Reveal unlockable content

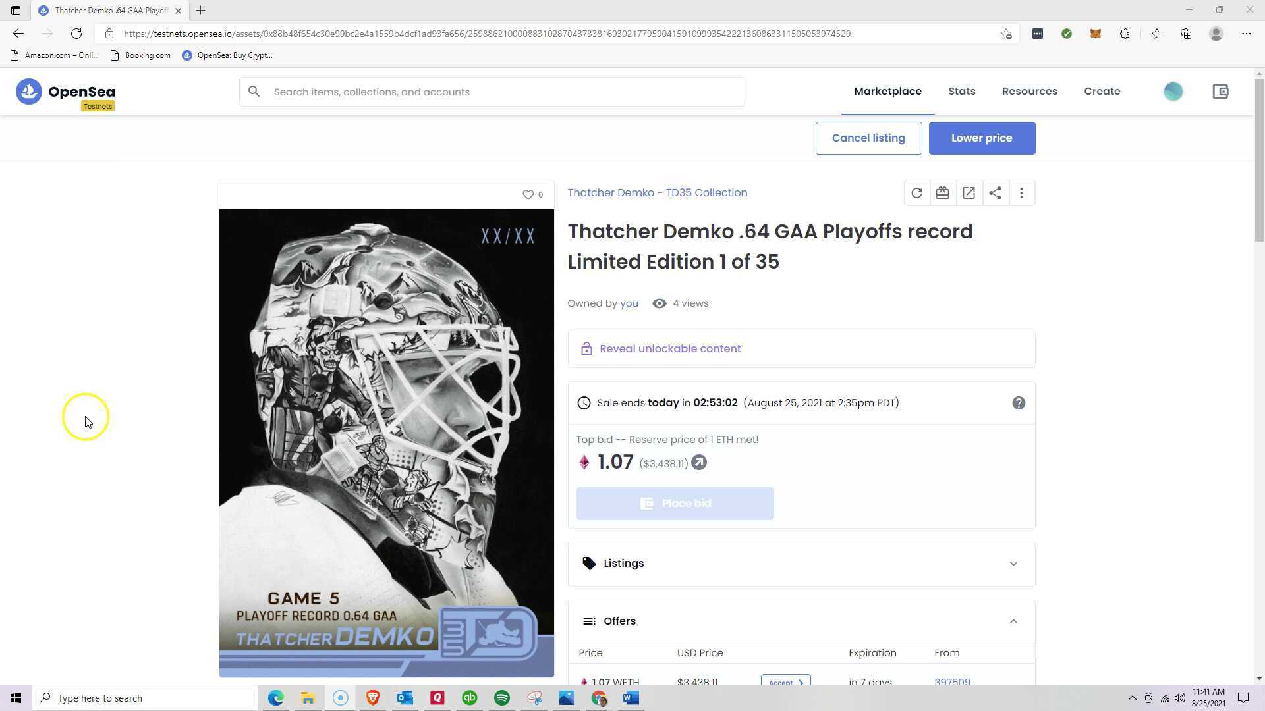tap(669, 349)
